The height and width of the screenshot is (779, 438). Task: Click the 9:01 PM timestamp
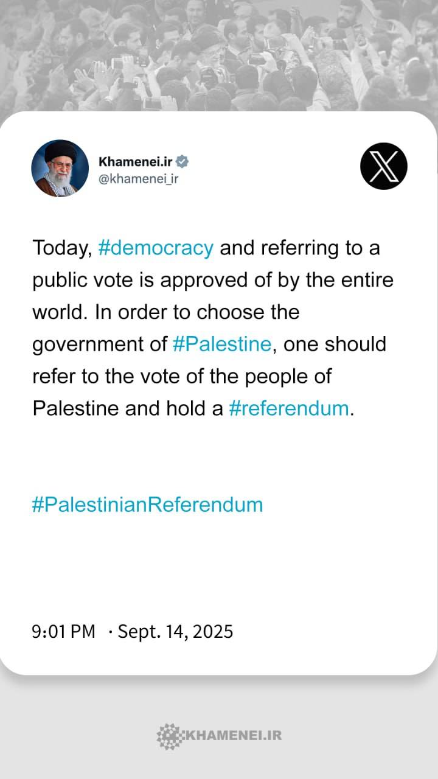[x=64, y=631]
